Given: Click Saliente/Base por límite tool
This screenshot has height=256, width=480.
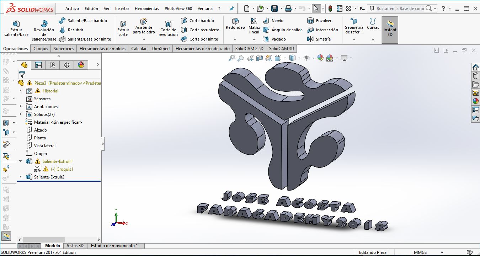Looking at the screenshot, I should pyautogui.click(x=85, y=39).
